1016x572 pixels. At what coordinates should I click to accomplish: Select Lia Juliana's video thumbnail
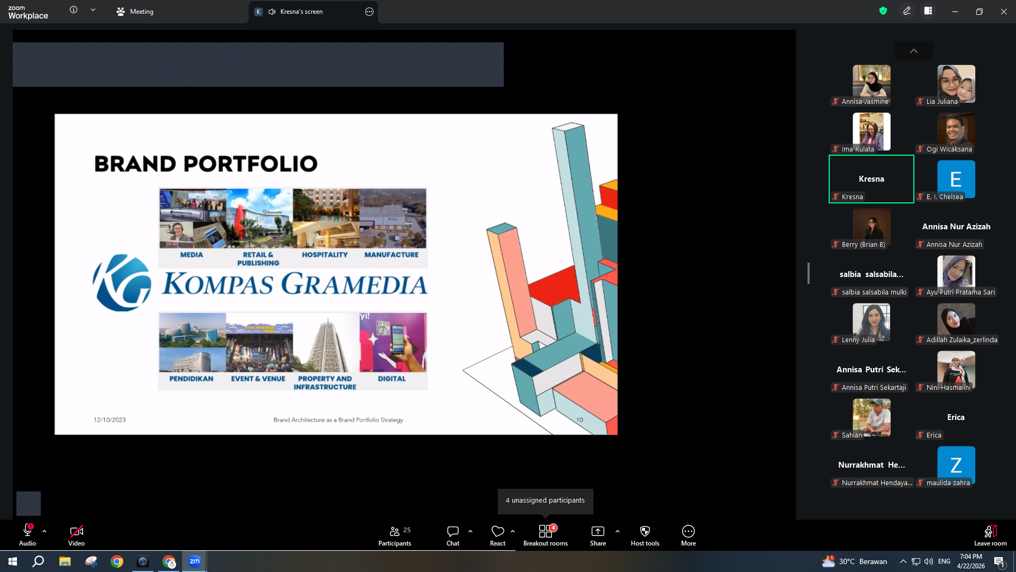click(x=956, y=84)
